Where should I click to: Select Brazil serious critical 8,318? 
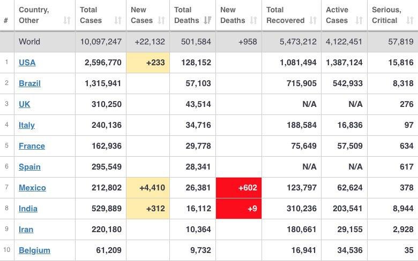pyautogui.click(x=403, y=83)
